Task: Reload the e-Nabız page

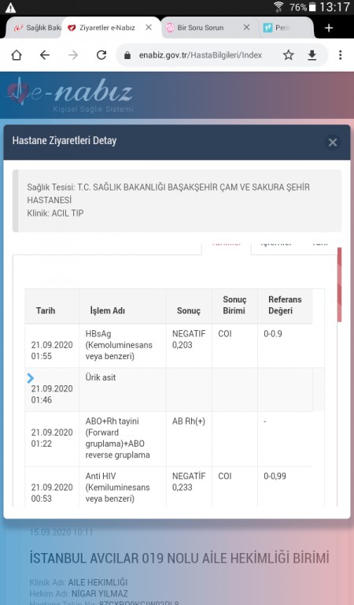Action: (x=101, y=55)
